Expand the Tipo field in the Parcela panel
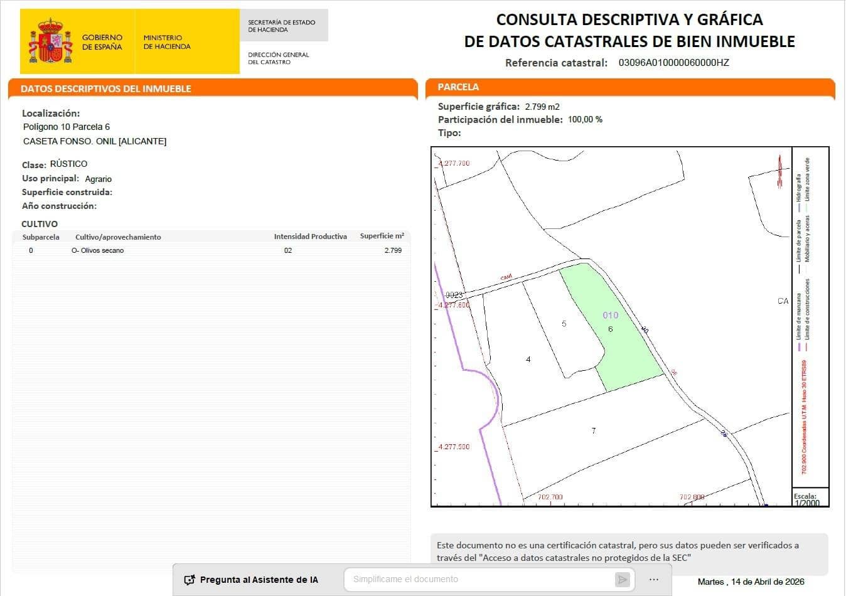This screenshot has width=846, height=596. [450, 132]
